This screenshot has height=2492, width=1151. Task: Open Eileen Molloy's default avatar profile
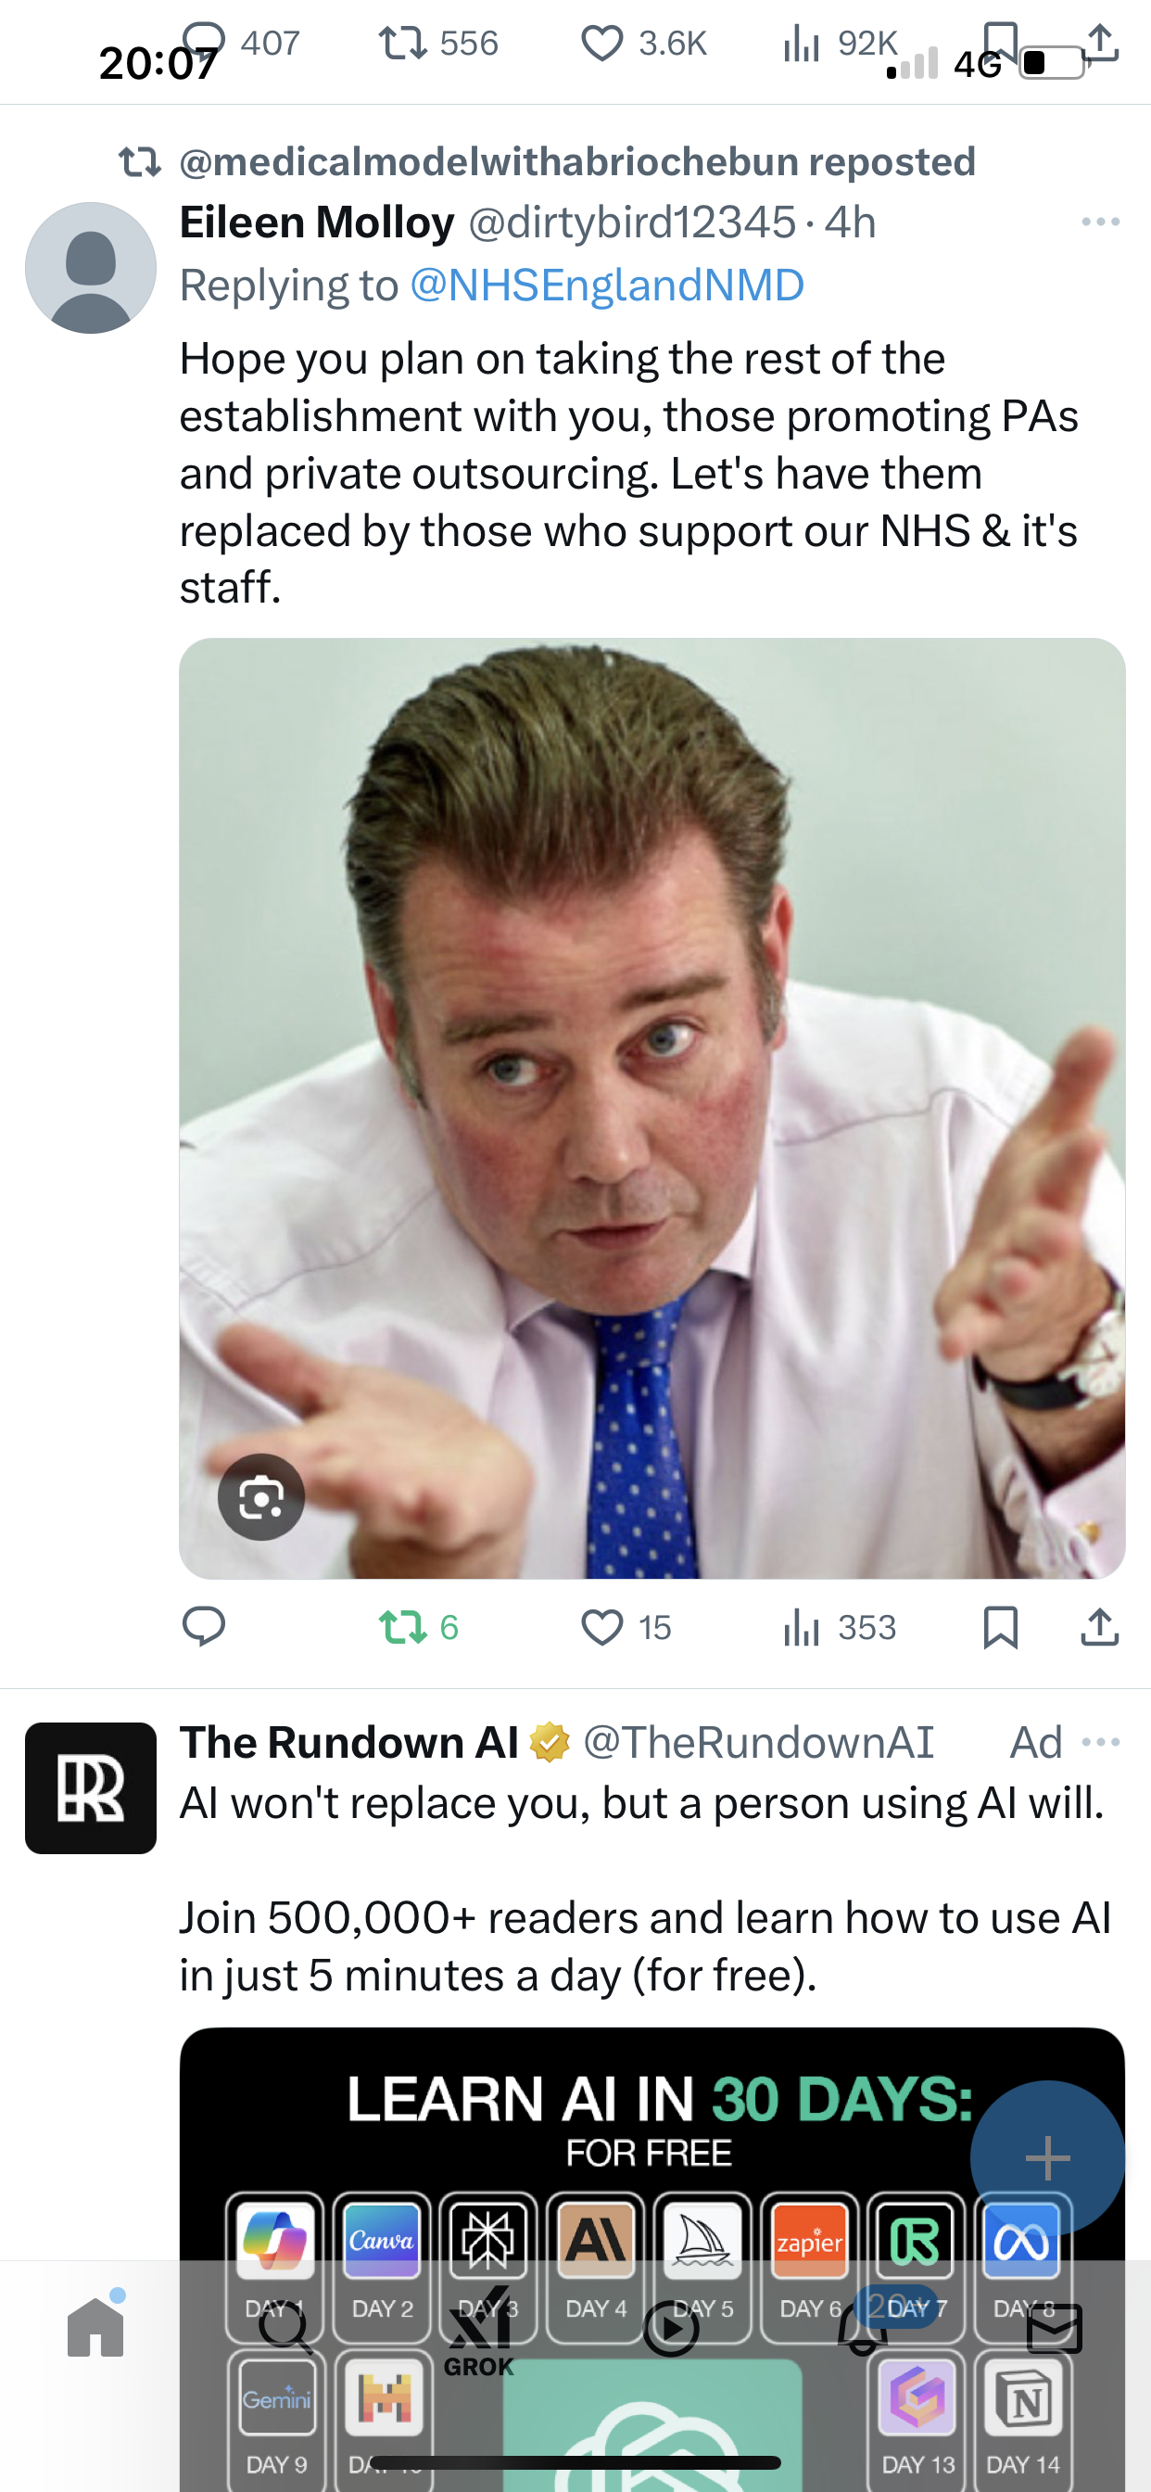coord(91,268)
